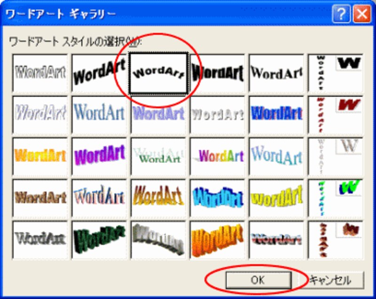Select the plain outlined WordArt style
376x299 pixels.
coord(40,73)
